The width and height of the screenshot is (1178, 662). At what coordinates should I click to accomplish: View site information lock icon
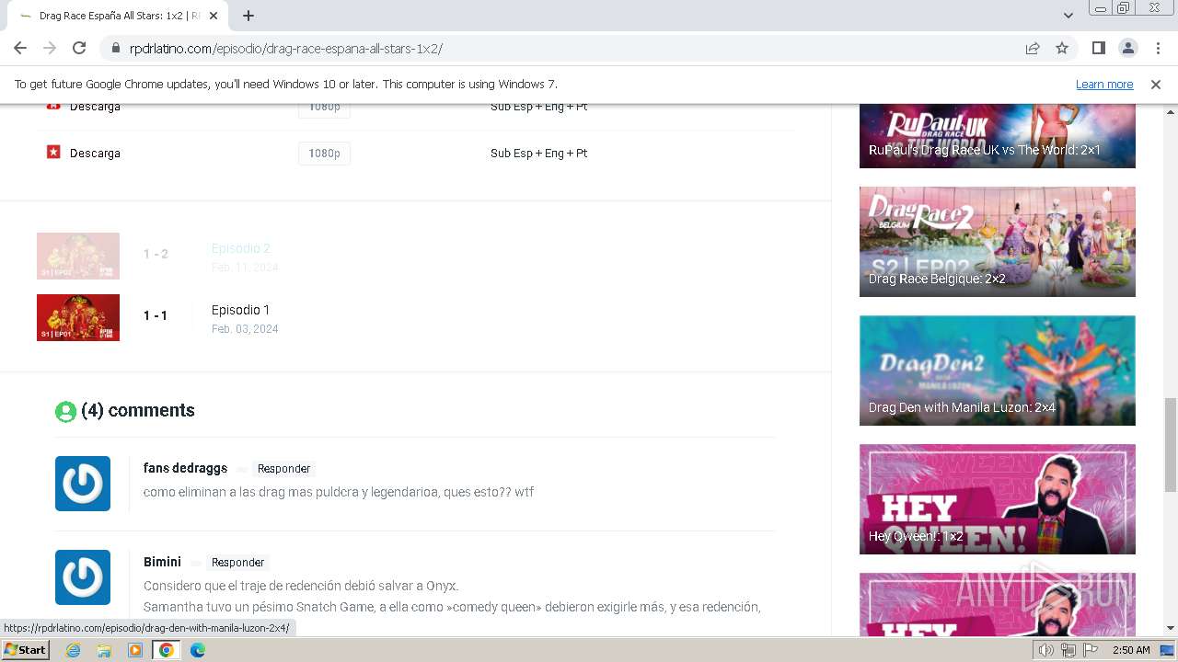pos(116,48)
